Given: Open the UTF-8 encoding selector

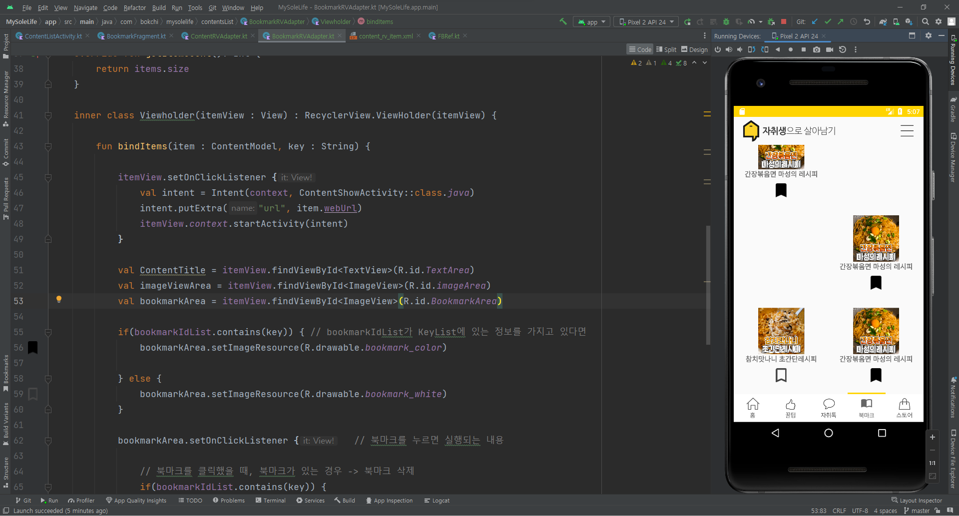Looking at the screenshot, I should click(860, 511).
